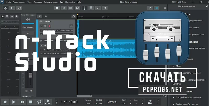Click the tuning fork icon
This screenshot has height=106, width=209.
98,8
